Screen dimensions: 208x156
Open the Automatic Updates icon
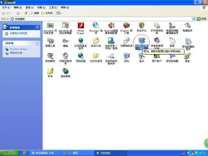coord(65,71)
